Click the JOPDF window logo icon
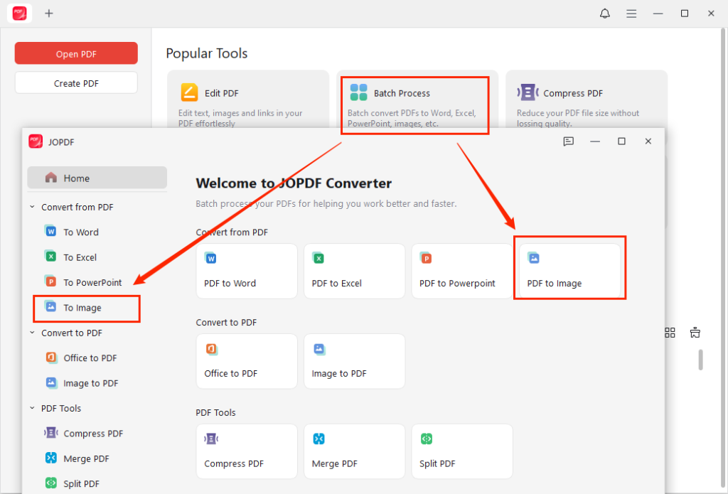Viewport: 728px width, 494px height. pos(36,141)
